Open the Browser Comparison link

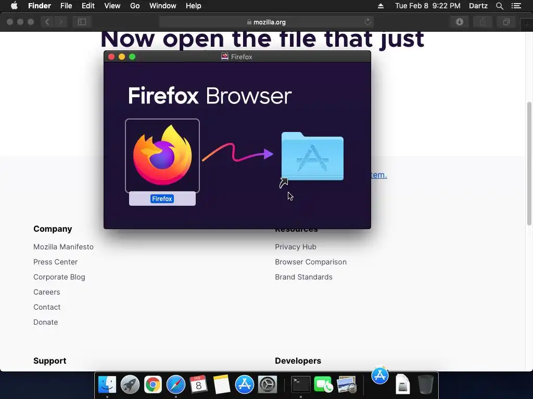click(311, 262)
